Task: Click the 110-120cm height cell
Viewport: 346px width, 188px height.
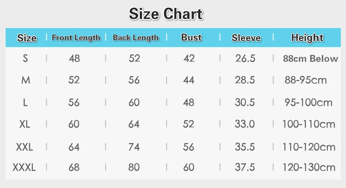Action: [309, 147]
